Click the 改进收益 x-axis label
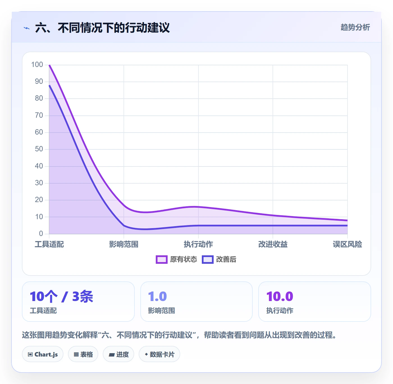 pos(273,244)
